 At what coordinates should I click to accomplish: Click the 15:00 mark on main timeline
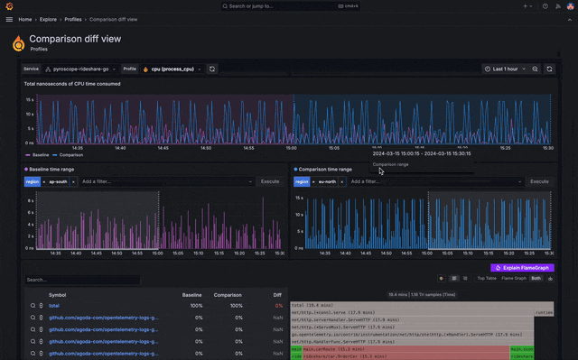tap(291, 148)
